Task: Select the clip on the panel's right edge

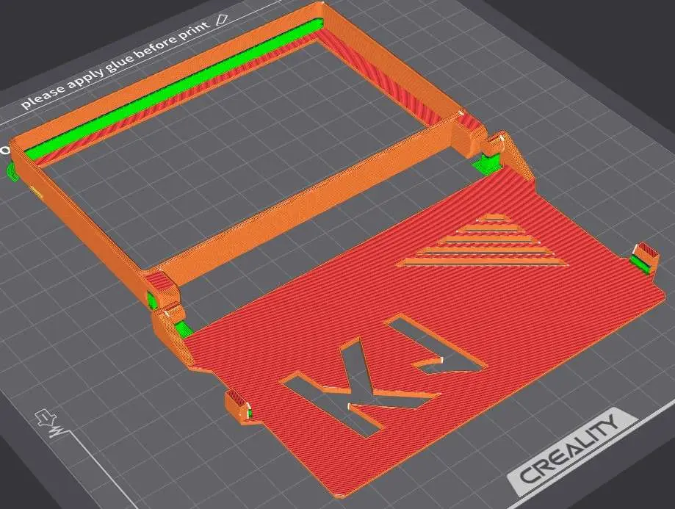Action: [643, 258]
